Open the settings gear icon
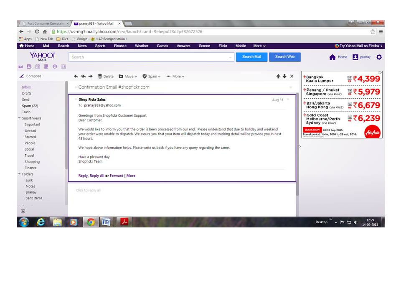This screenshot has height=301, width=401. click(379, 57)
